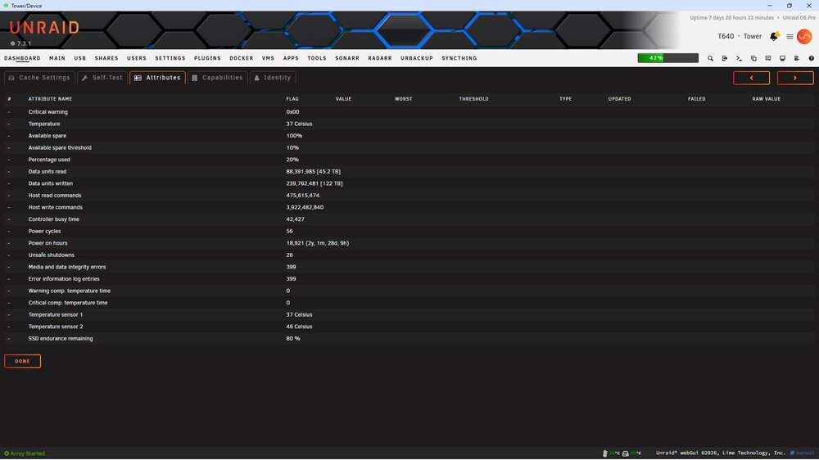819x460 pixels.
Task: Toggle the help question-mark icon
Action: 811,58
